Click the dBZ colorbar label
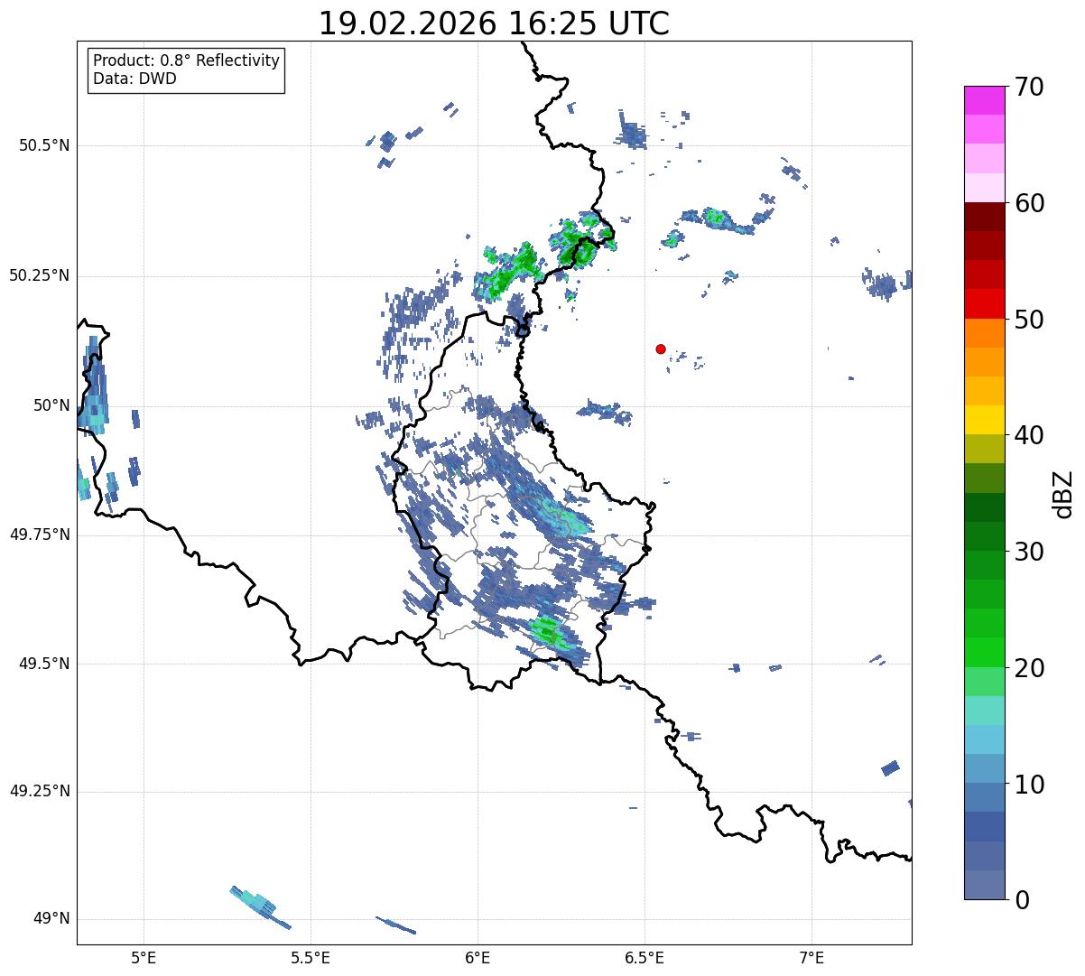Viewport: 1085px width, 976px height. (x=1063, y=493)
